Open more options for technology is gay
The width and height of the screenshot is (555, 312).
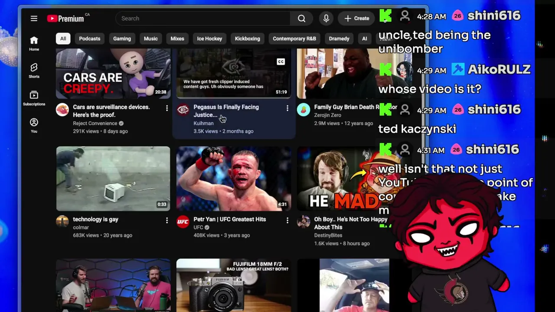166,221
